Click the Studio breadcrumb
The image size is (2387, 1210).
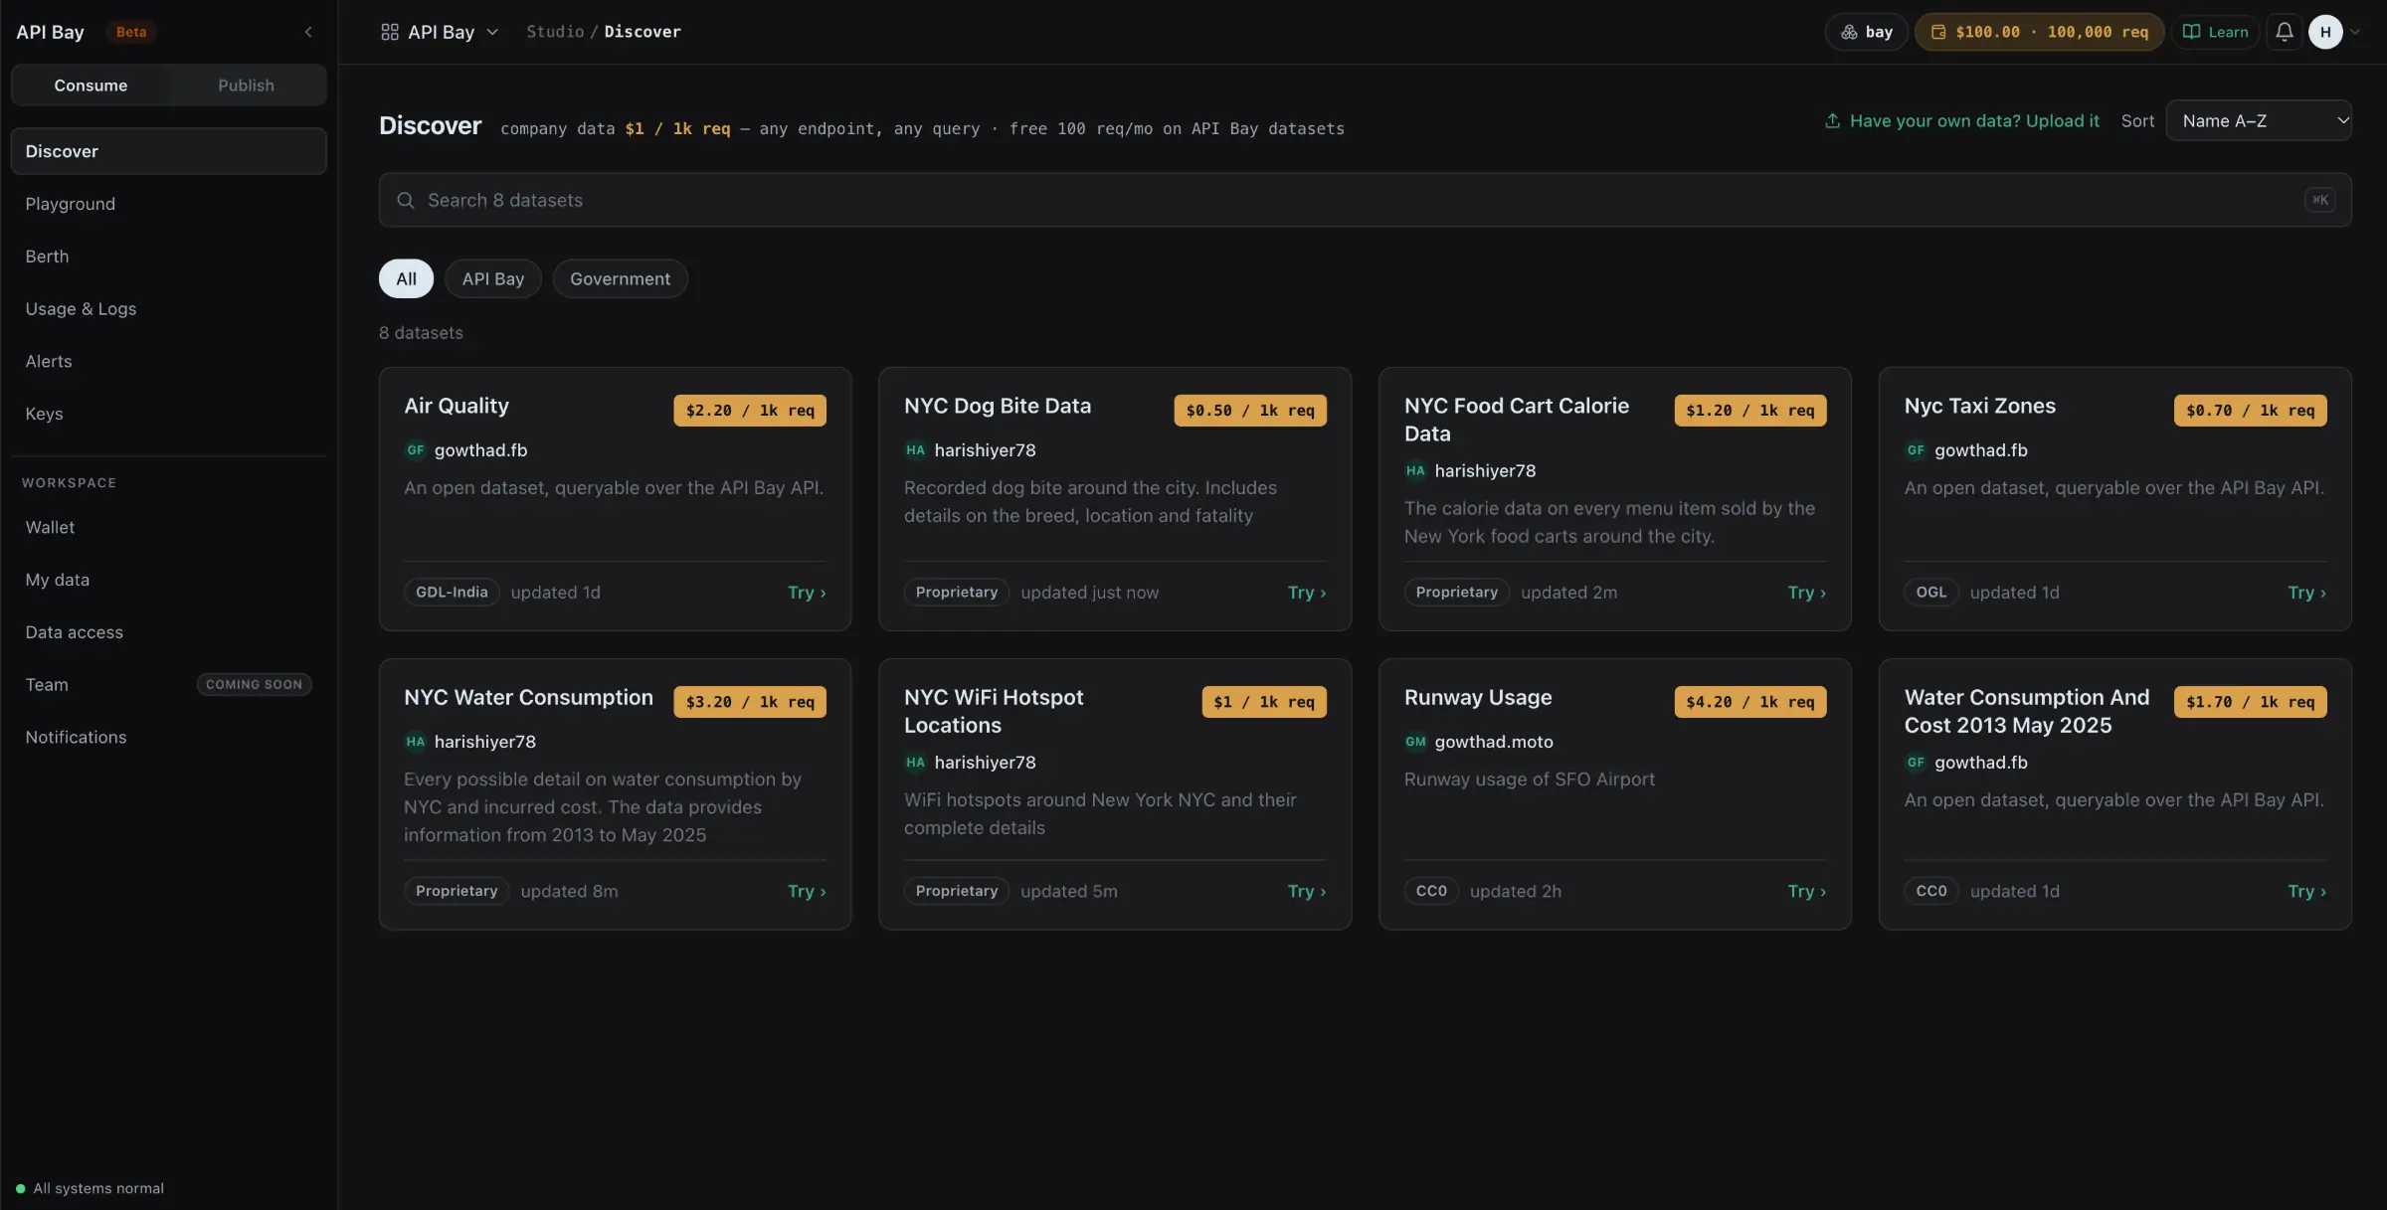555,32
